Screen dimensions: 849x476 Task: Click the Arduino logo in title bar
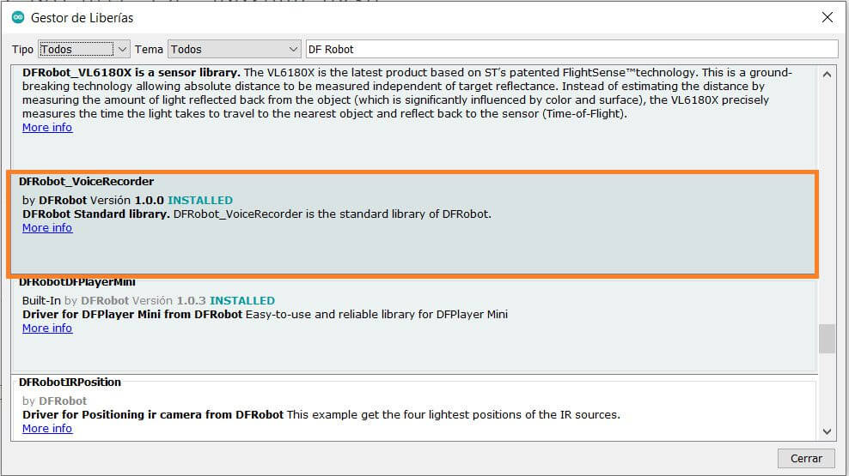18,17
